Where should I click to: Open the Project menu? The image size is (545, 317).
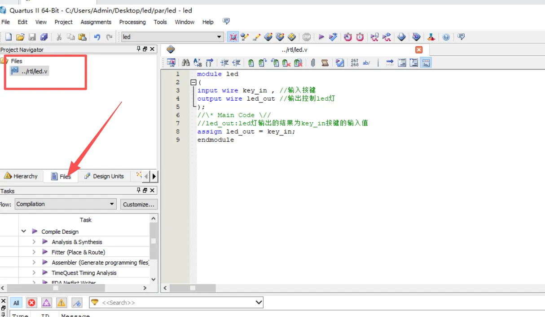click(x=64, y=22)
